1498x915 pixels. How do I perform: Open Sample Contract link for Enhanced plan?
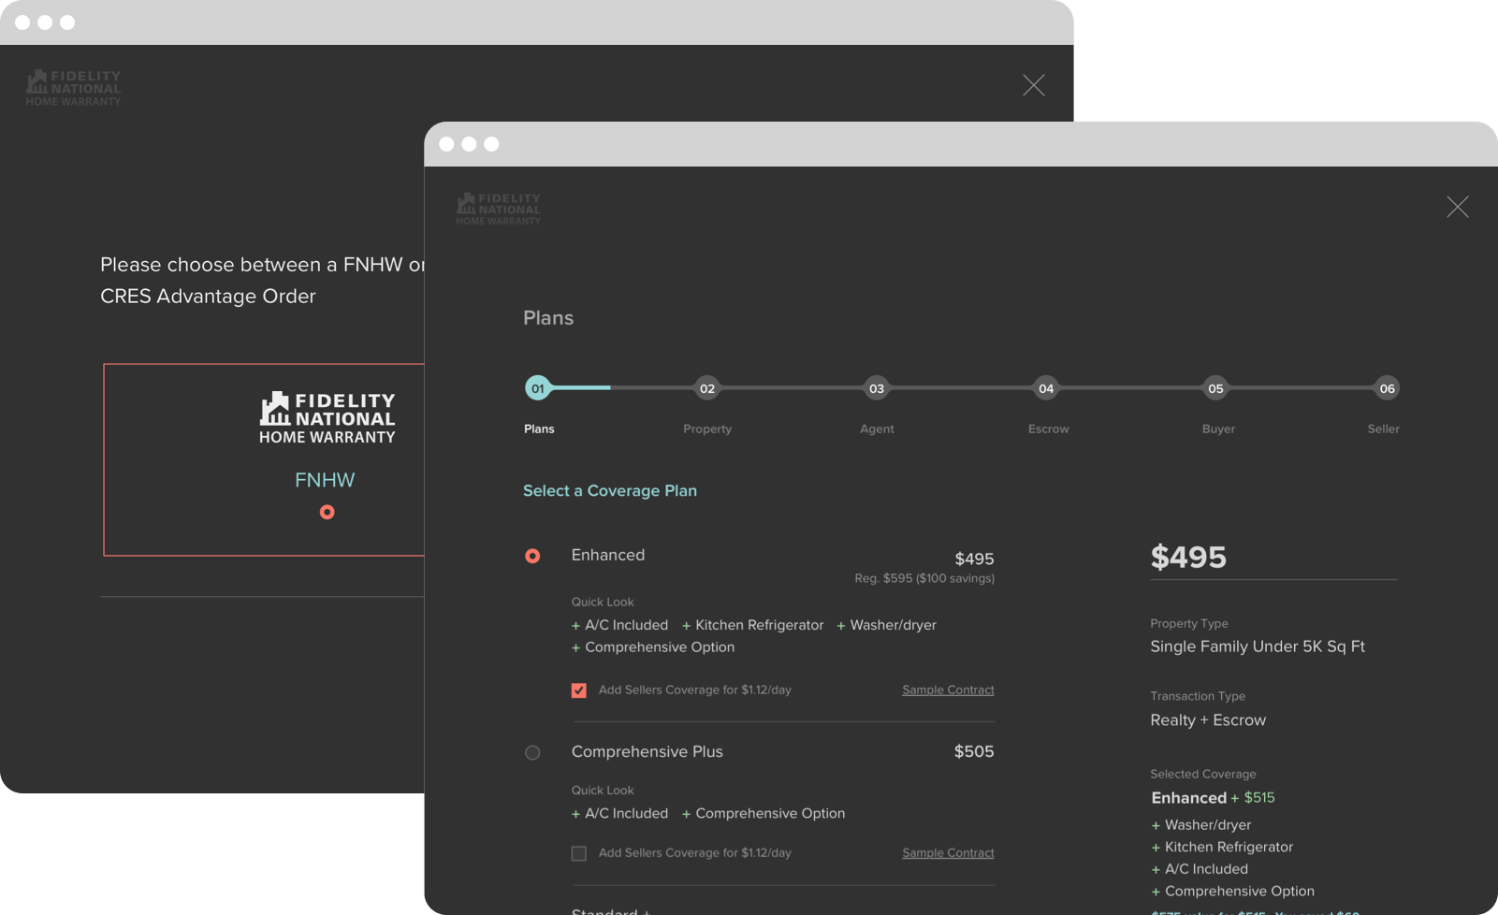click(x=948, y=690)
